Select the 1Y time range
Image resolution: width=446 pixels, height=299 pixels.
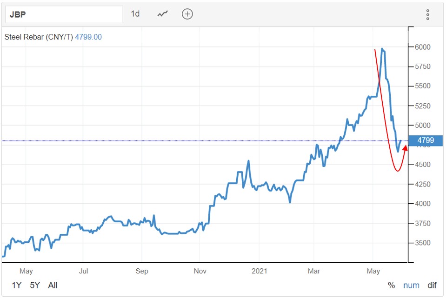[x=17, y=285]
